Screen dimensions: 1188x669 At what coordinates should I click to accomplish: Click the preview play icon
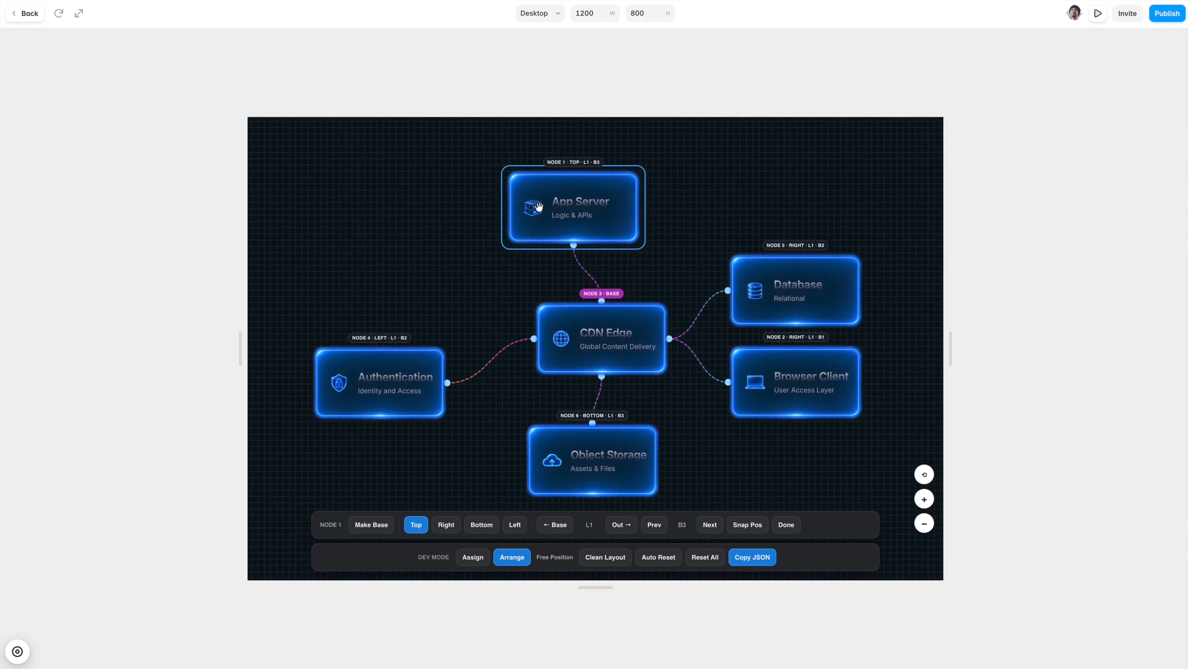pyautogui.click(x=1097, y=13)
